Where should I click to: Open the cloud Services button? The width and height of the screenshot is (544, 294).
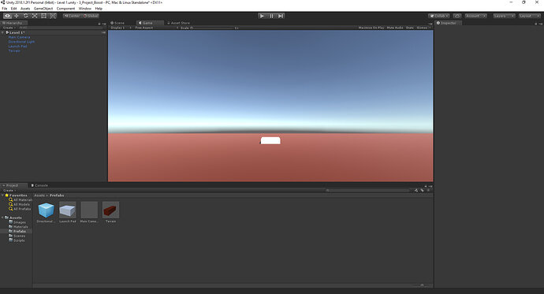[x=457, y=16]
